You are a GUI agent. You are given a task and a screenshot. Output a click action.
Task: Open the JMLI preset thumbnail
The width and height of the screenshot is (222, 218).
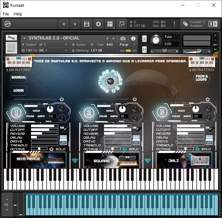[x=184, y=160]
